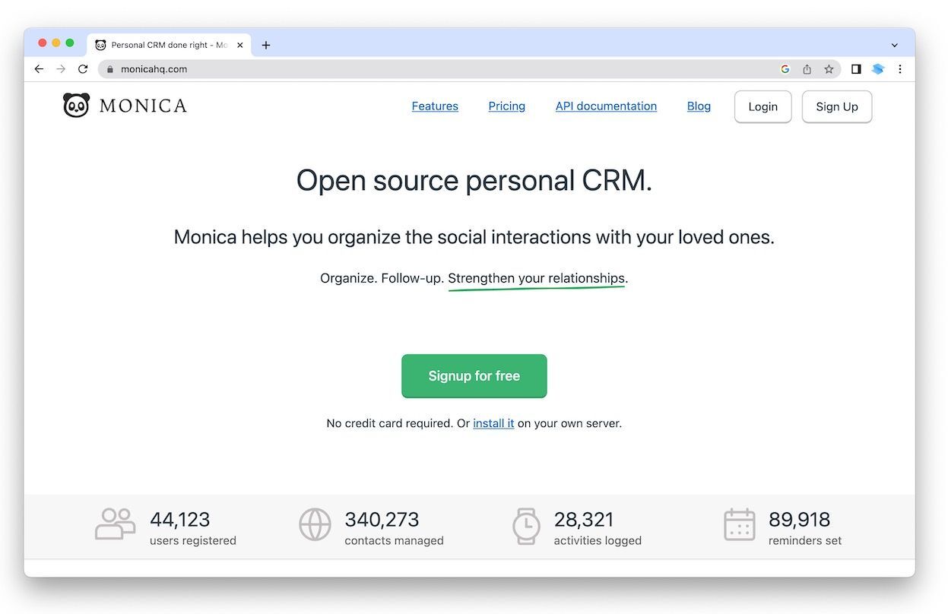Open the Chrome three-dot menu
Screen dimensions: 948x614
coord(900,69)
